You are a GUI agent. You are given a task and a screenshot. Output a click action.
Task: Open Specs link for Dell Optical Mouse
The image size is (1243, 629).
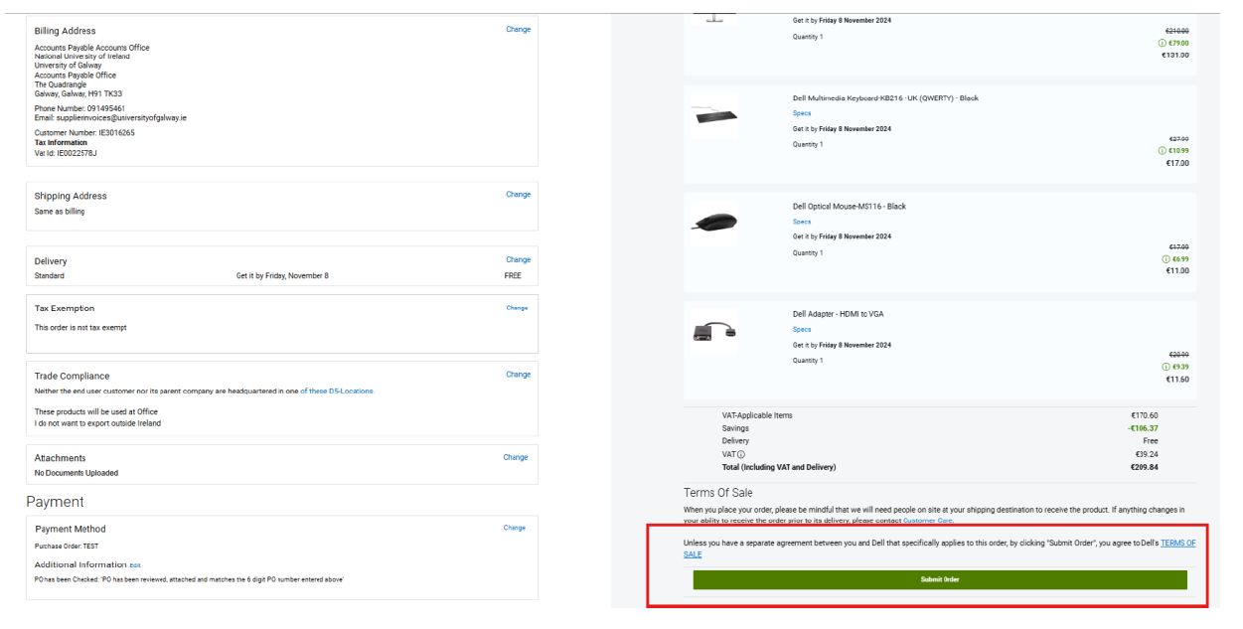click(801, 222)
